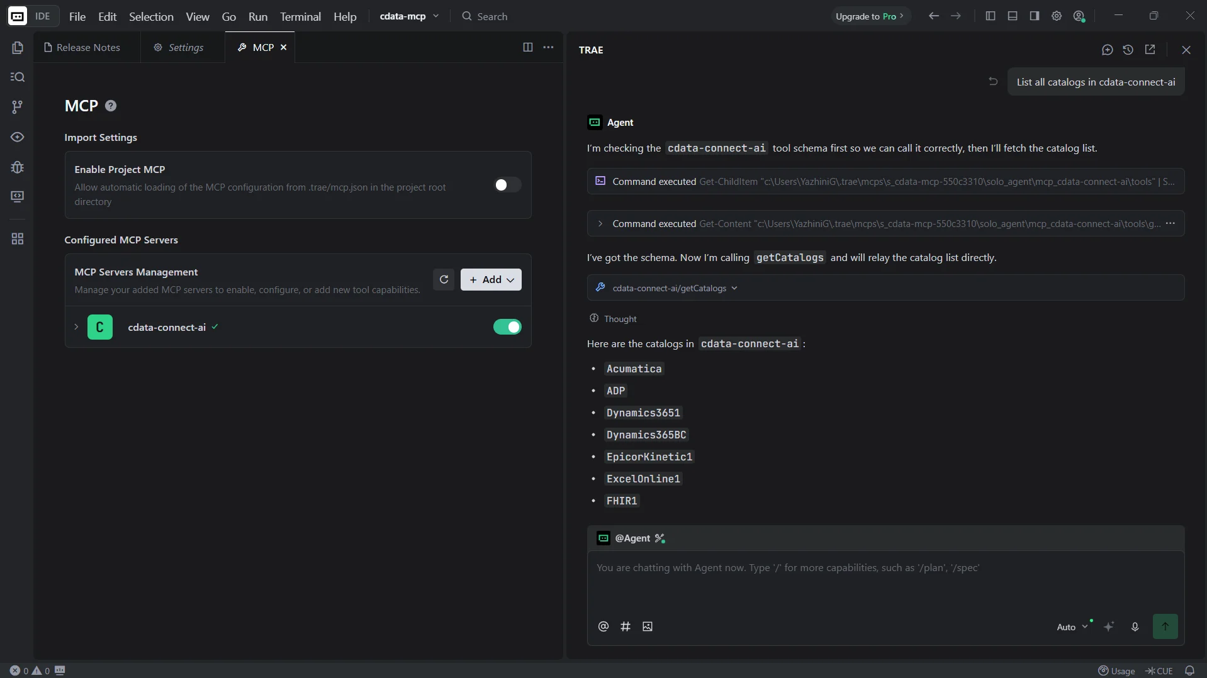The image size is (1207, 678).
Task: Start a new chat in TRAE panel
Action: click(x=1108, y=50)
